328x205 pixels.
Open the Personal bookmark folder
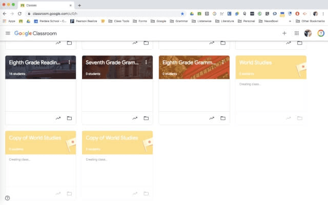[246, 21]
